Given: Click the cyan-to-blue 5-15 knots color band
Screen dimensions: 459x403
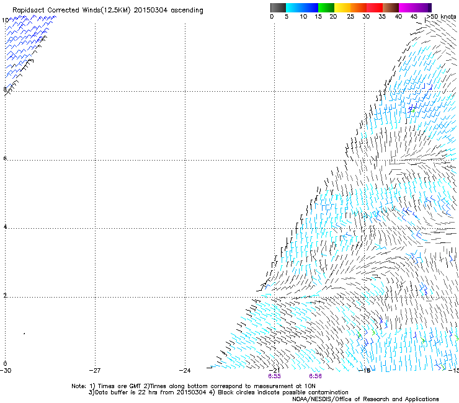Looking at the screenshot, I should click(302, 7).
